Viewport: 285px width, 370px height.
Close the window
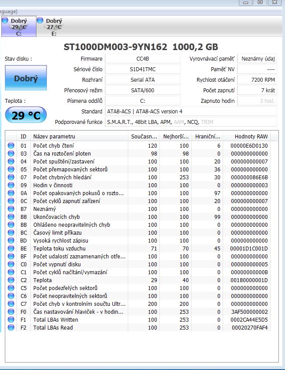[x=274, y=2]
